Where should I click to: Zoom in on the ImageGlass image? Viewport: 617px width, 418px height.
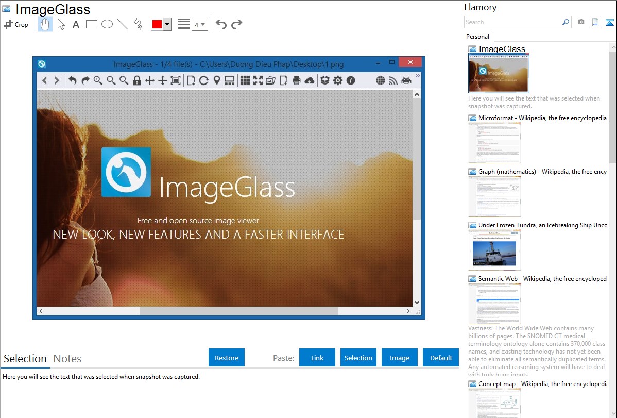pyautogui.click(x=98, y=81)
